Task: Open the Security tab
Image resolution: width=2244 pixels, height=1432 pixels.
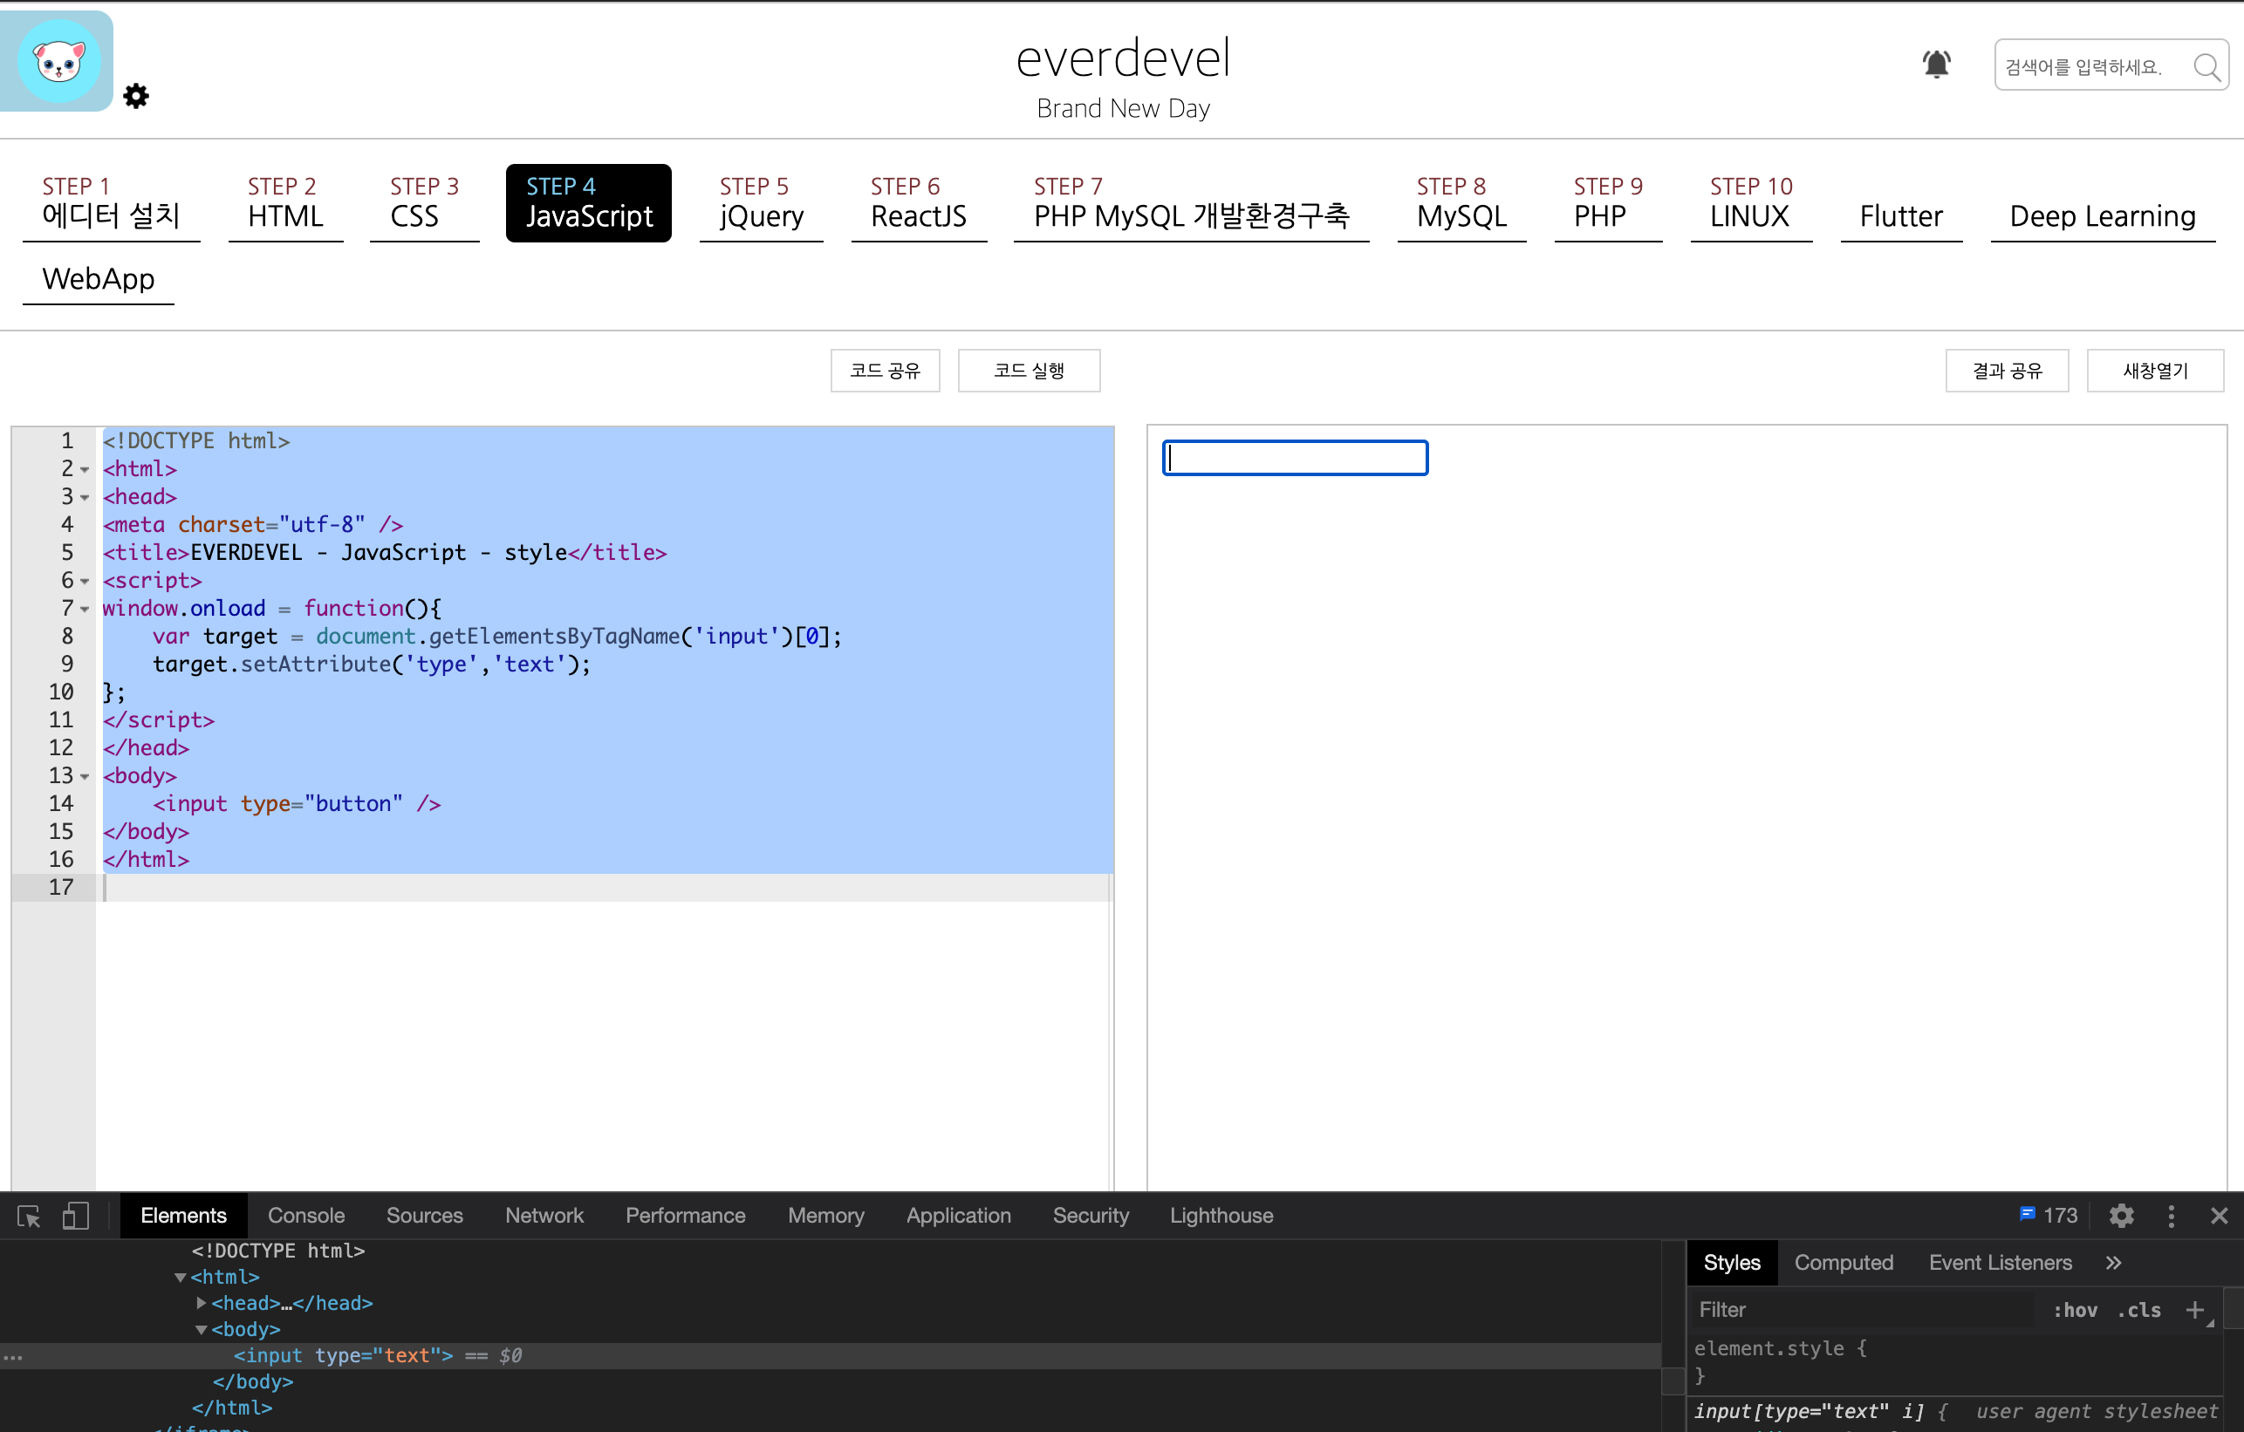Action: click(x=1091, y=1216)
